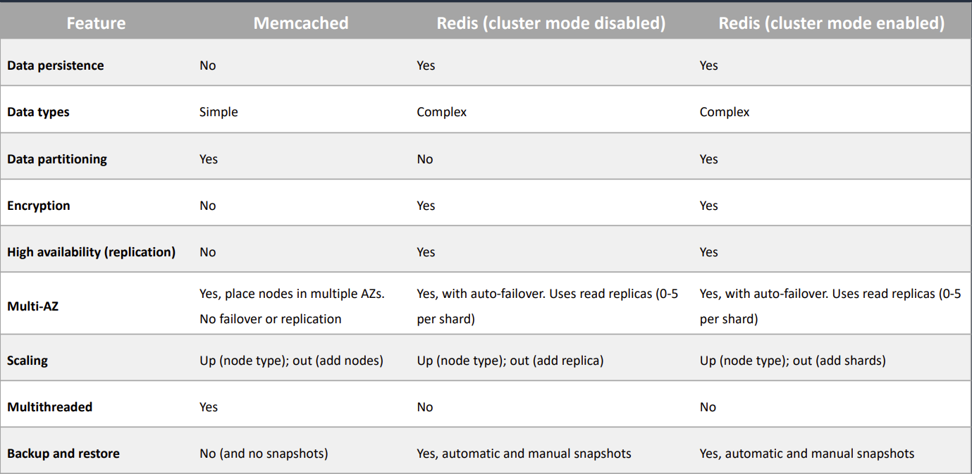
Task: Click 'No (and no snapshots)' cell
Action: point(264,454)
